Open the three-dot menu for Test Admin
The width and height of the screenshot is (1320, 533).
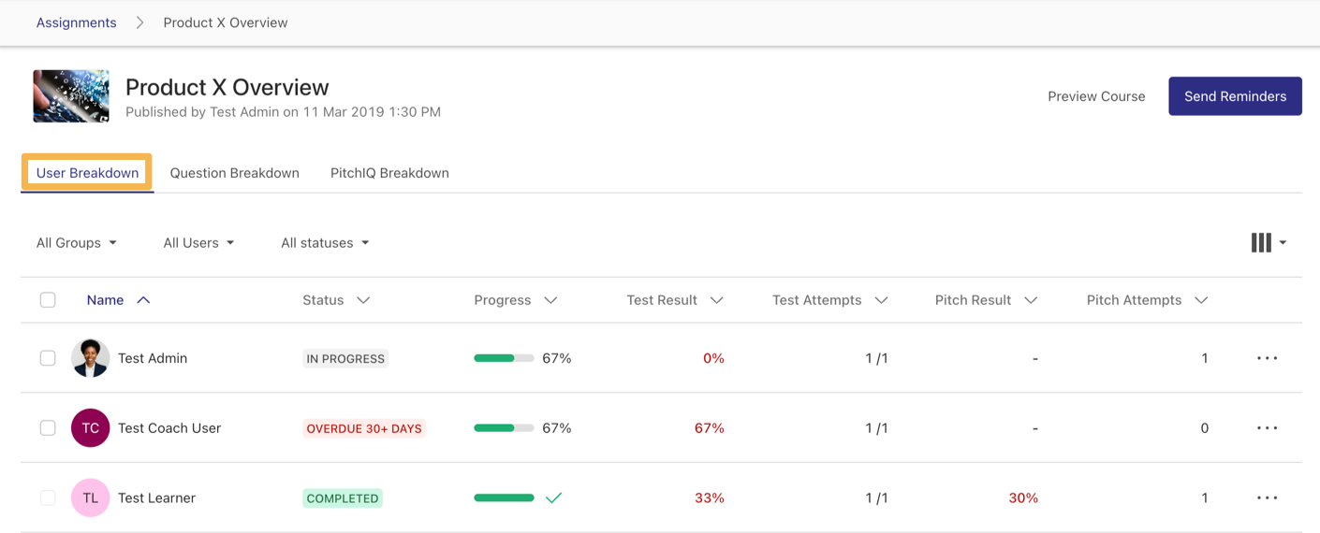click(x=1267, y=358)
